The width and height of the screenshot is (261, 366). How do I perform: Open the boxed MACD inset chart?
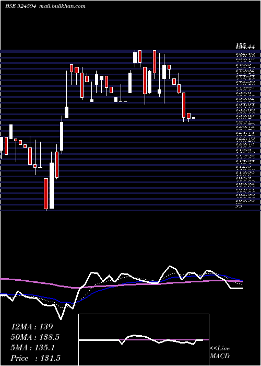tap(144, 340)
